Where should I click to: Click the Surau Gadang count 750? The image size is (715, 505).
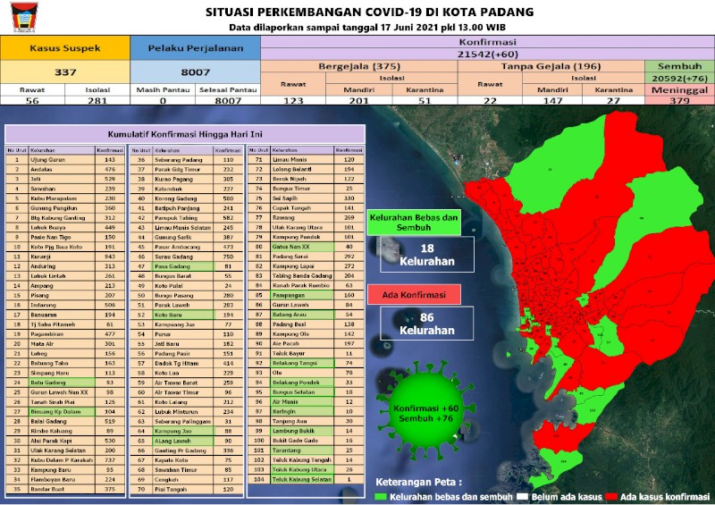228,257
